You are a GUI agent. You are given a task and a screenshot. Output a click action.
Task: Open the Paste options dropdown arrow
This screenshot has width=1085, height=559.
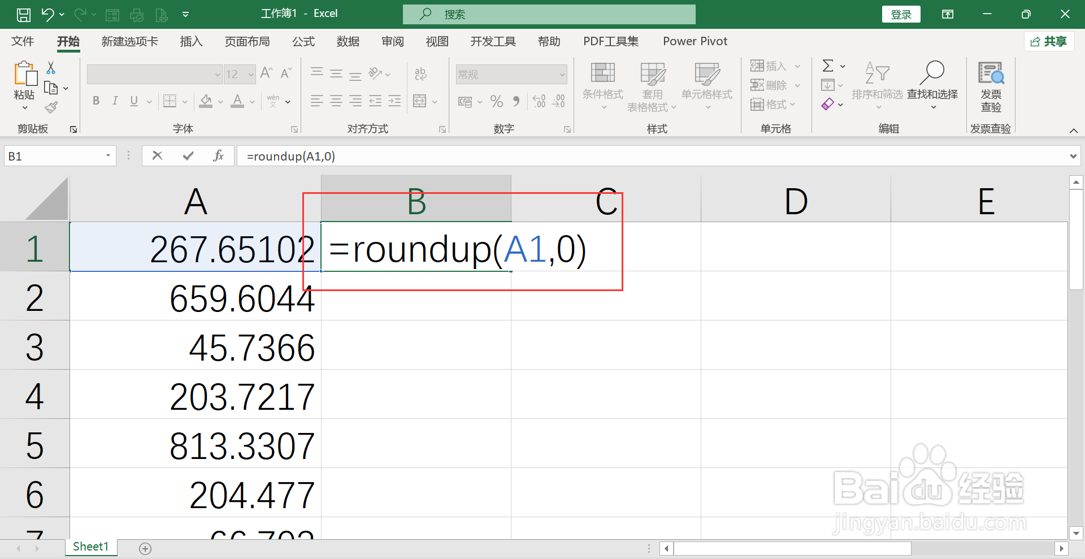click(25, 108)
